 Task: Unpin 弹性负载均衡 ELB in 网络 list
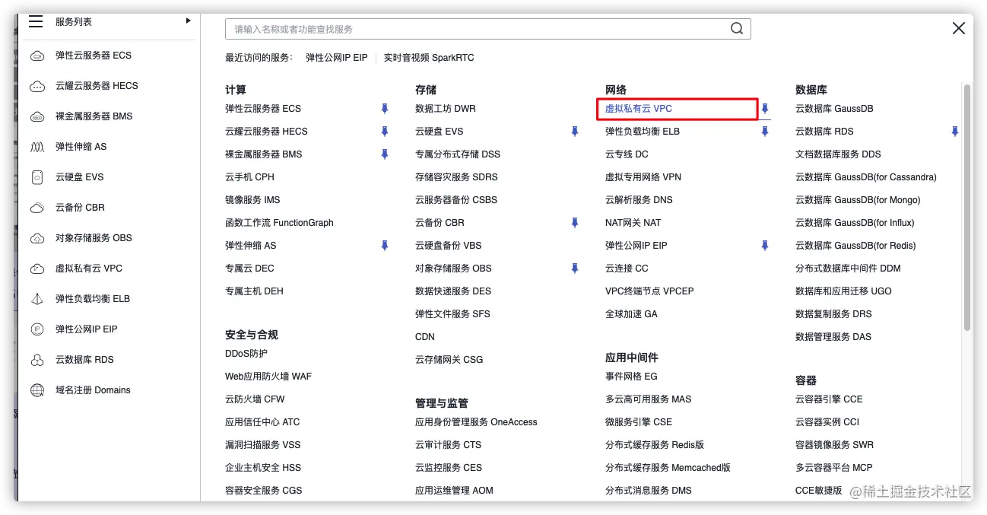[765, 132]
